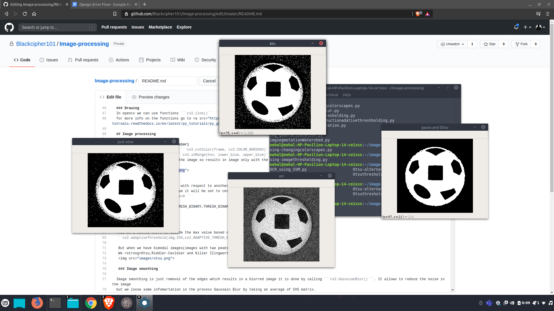Launch Chrome from the taskbar

(x=91, y=303)
